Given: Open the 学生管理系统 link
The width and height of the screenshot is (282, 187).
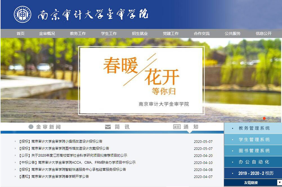Looking at the screenshot, I should pyautogui.click(x=253, y=139).
